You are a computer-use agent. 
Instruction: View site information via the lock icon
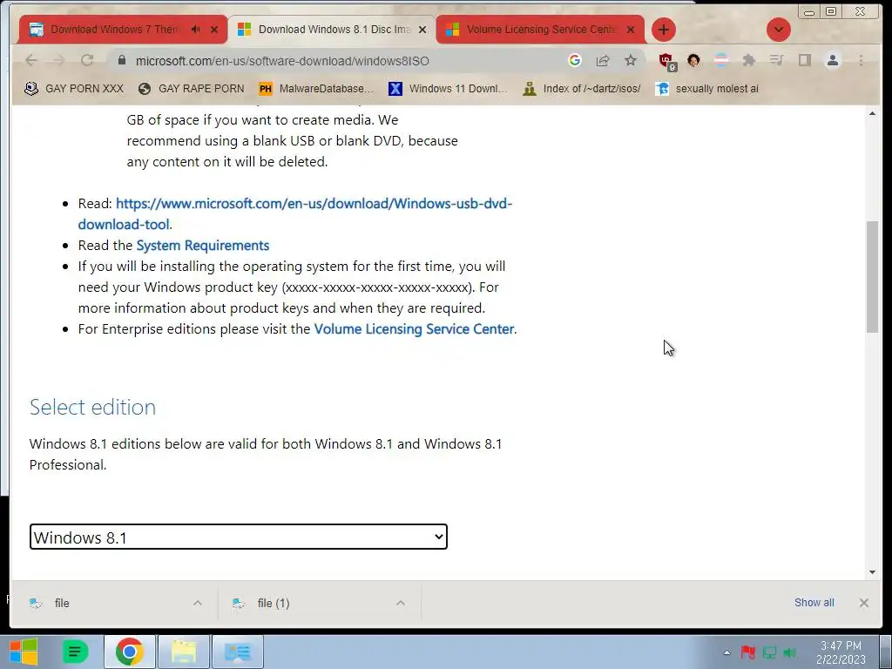(121, 60)
